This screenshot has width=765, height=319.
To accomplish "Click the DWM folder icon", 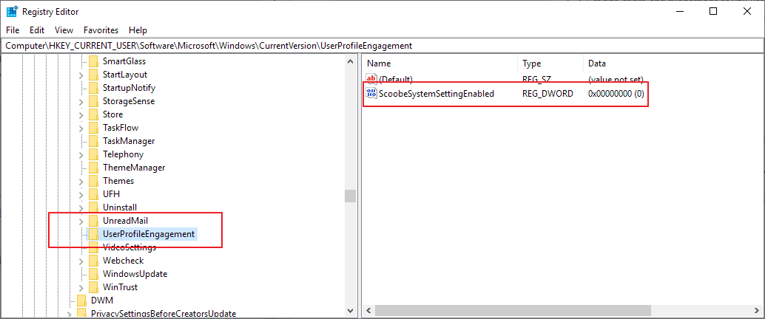I will click(81, 301).
